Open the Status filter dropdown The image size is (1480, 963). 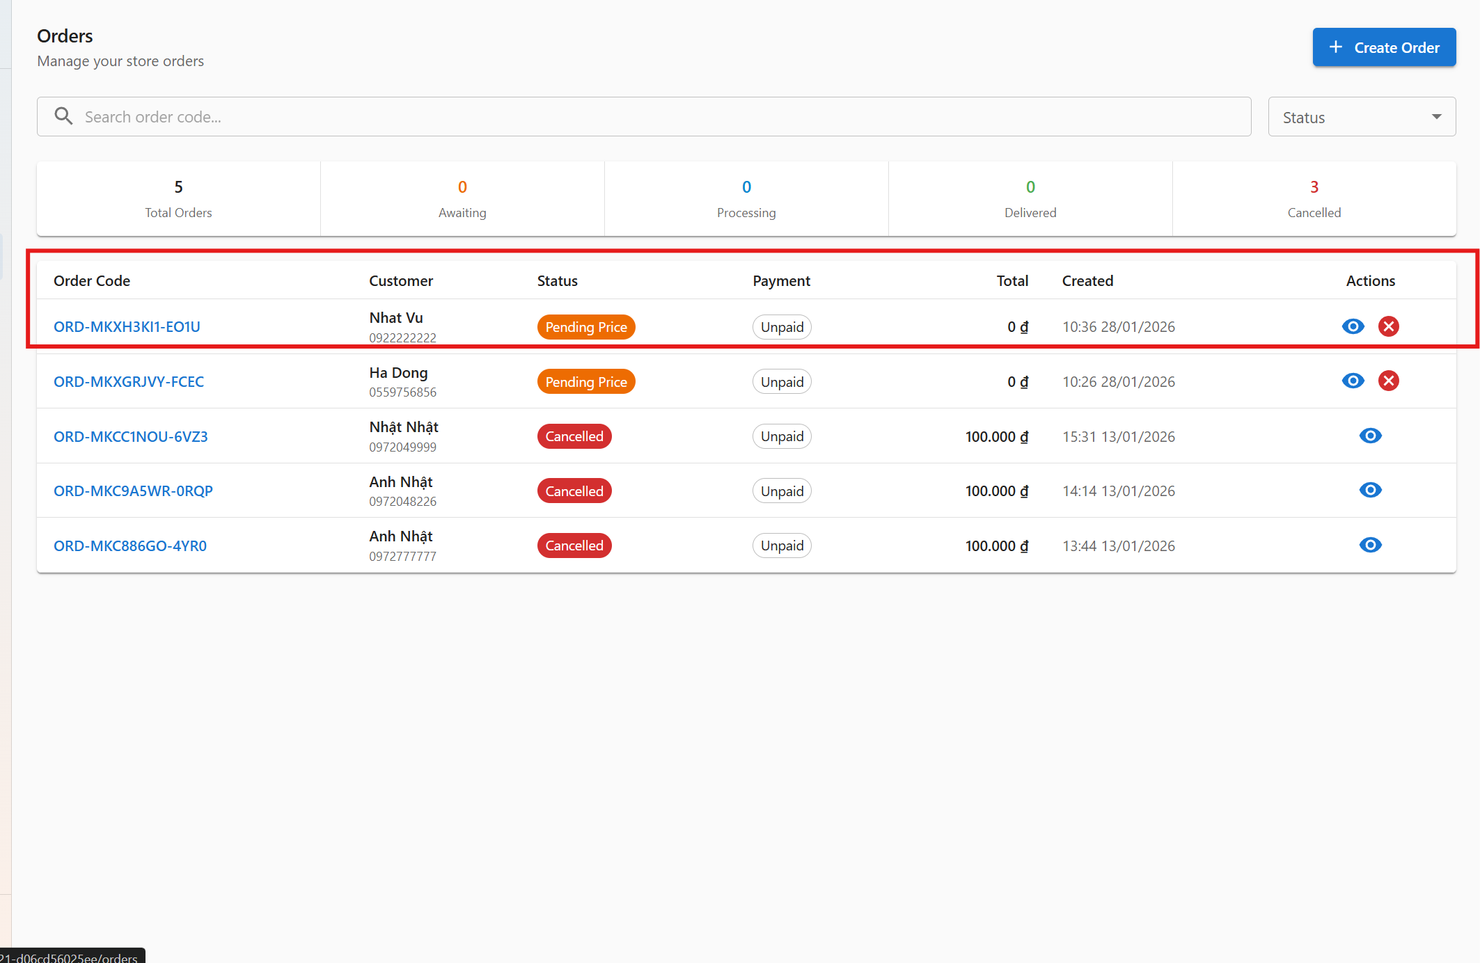pos(1361,117)
